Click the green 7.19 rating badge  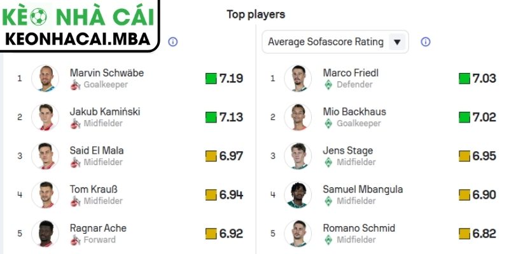coord(224,79)
